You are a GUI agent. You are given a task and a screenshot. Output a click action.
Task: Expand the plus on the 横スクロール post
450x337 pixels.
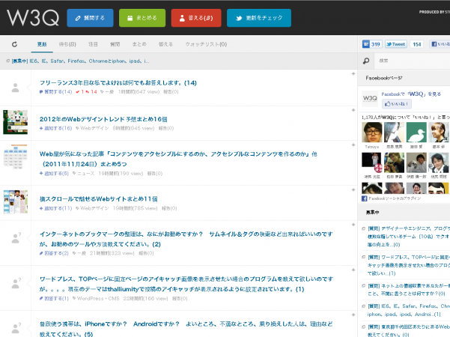pyautogui.click(x=352, y=190)
